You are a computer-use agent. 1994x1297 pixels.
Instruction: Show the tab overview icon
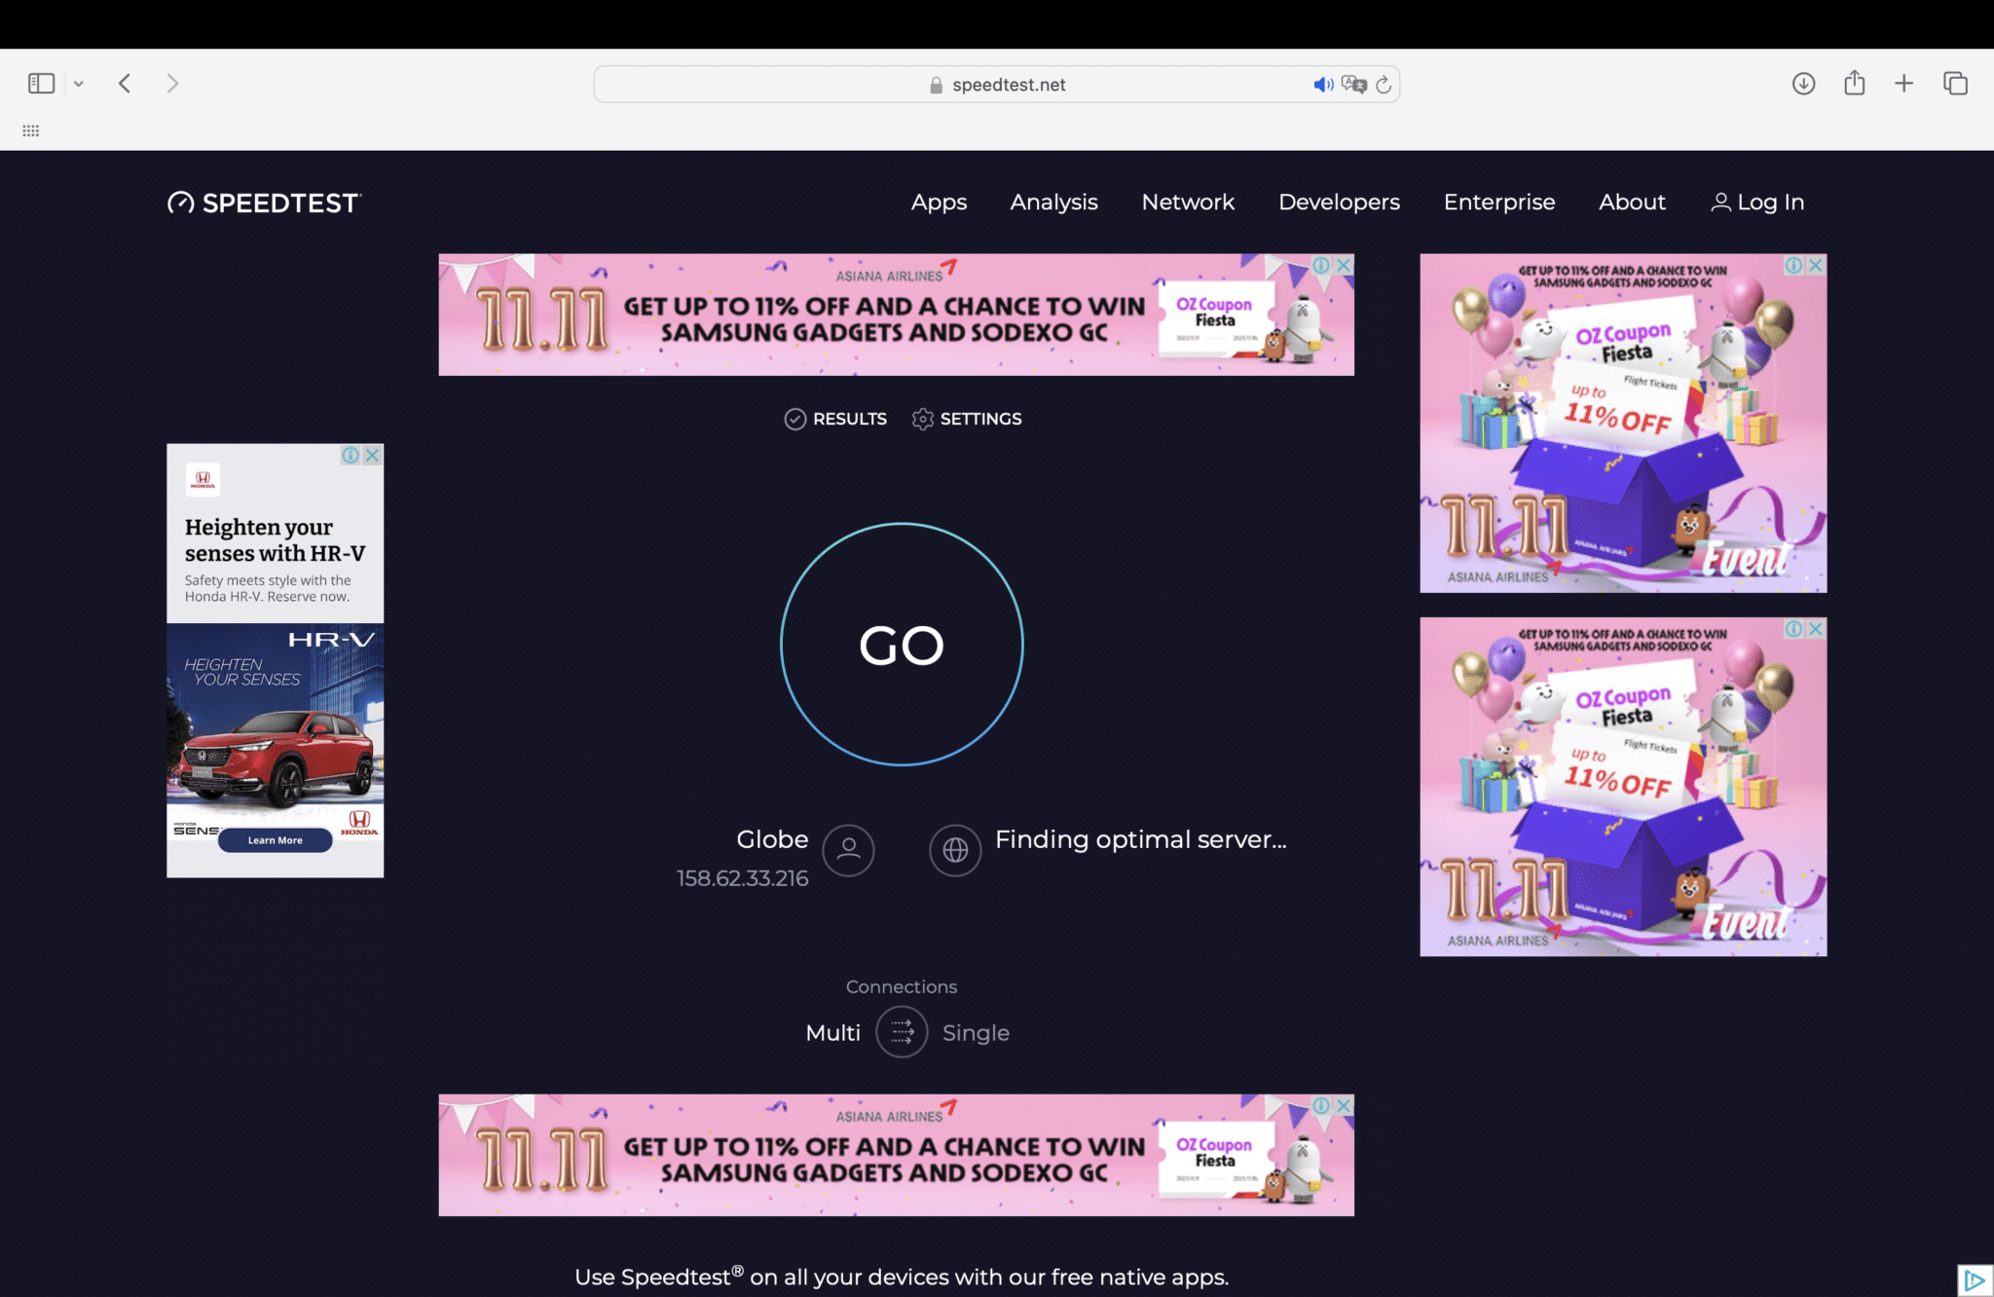click(x=1955, y=84)
